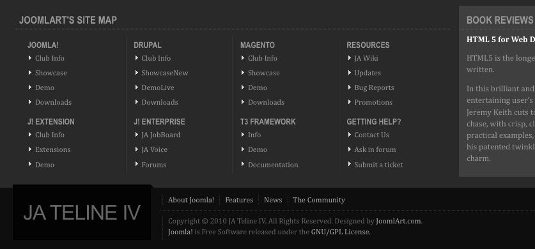Open The Community footer menu item

(x=319, y=200)
